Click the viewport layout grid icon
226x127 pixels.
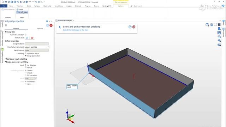(x=219, y=33)
